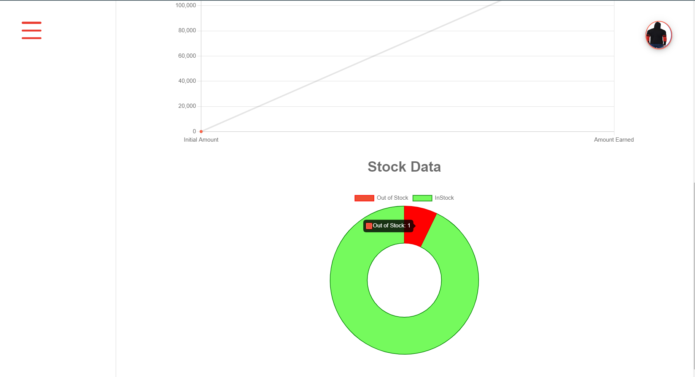Image resolution: width=695 pixels, height=377 pixels.
Task: Open the hamburger navigation menu
Action: point(32,30)
